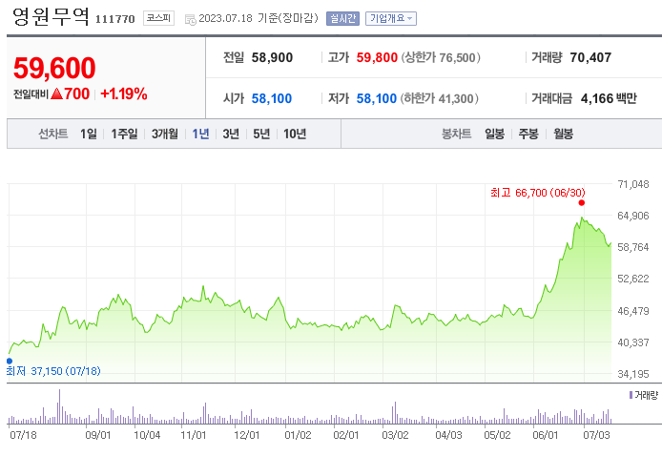
Task: Click the 07/03 date on x-axis
Action: [x=596, y=435]
